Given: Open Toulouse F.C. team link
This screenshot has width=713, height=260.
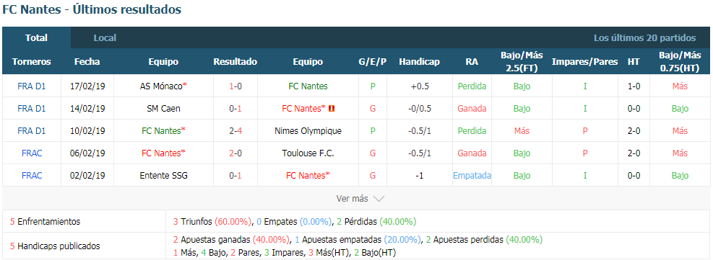Looking at the screenshot, I should pyautogui.click(x=308, y=153).
